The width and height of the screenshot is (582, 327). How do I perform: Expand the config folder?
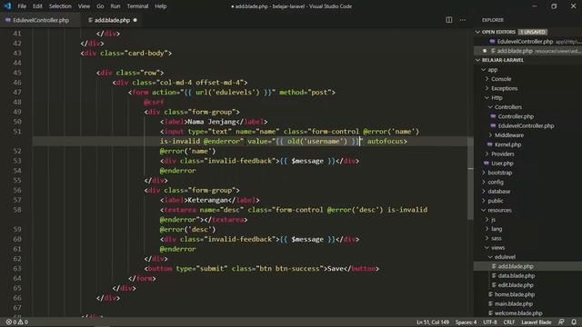point(527,182)
